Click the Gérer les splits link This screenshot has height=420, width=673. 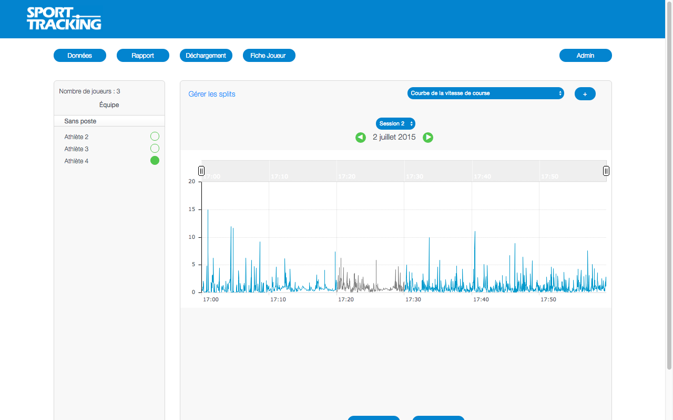tap(212, 94)
